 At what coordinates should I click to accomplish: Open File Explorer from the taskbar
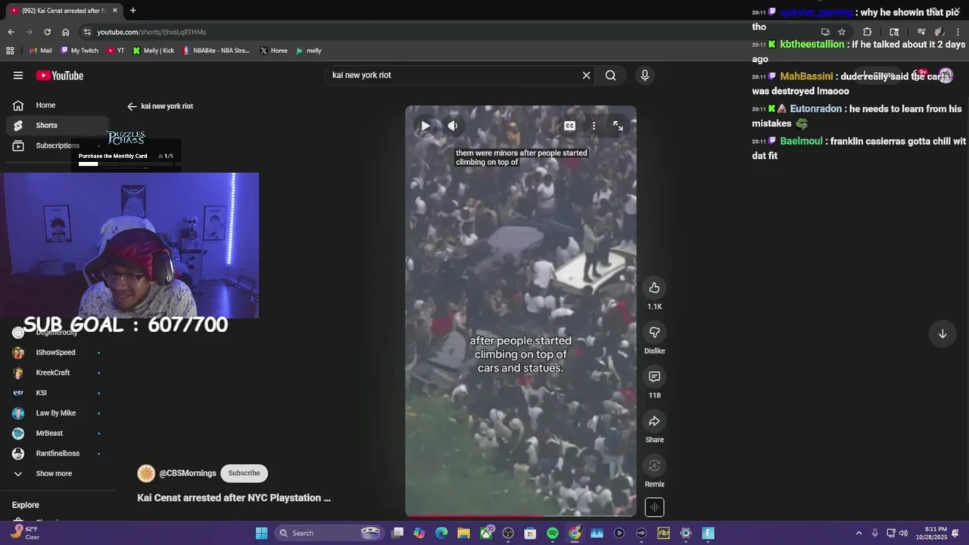tap(463, 533)
